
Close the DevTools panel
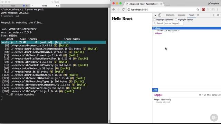coord(218,15)
